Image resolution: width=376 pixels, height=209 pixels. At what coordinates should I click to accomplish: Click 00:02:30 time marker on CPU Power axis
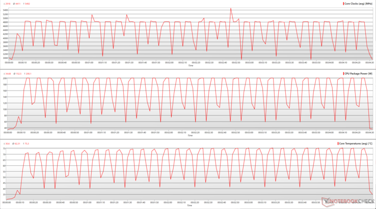[209, 132]
